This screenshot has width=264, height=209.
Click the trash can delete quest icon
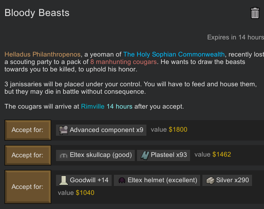[x=255, y=13]
